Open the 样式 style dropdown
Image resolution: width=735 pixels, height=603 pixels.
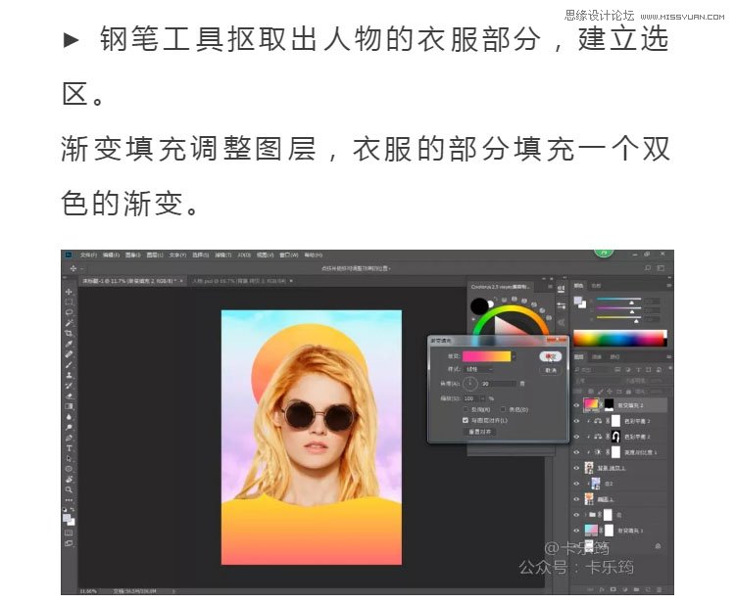coord(477,369)
